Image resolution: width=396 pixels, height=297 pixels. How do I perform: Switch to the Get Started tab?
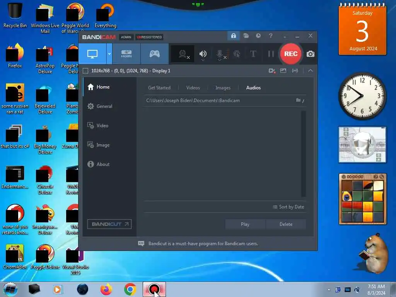click(x=159, y=88)
